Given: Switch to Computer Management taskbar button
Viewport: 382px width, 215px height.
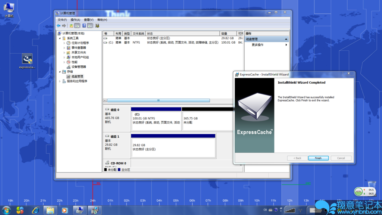Looking at the screenshot, I should 80,210.
